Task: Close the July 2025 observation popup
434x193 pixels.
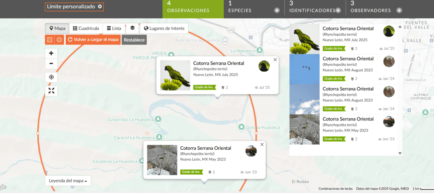Action: pyautogui.click(x=275, y=60)
